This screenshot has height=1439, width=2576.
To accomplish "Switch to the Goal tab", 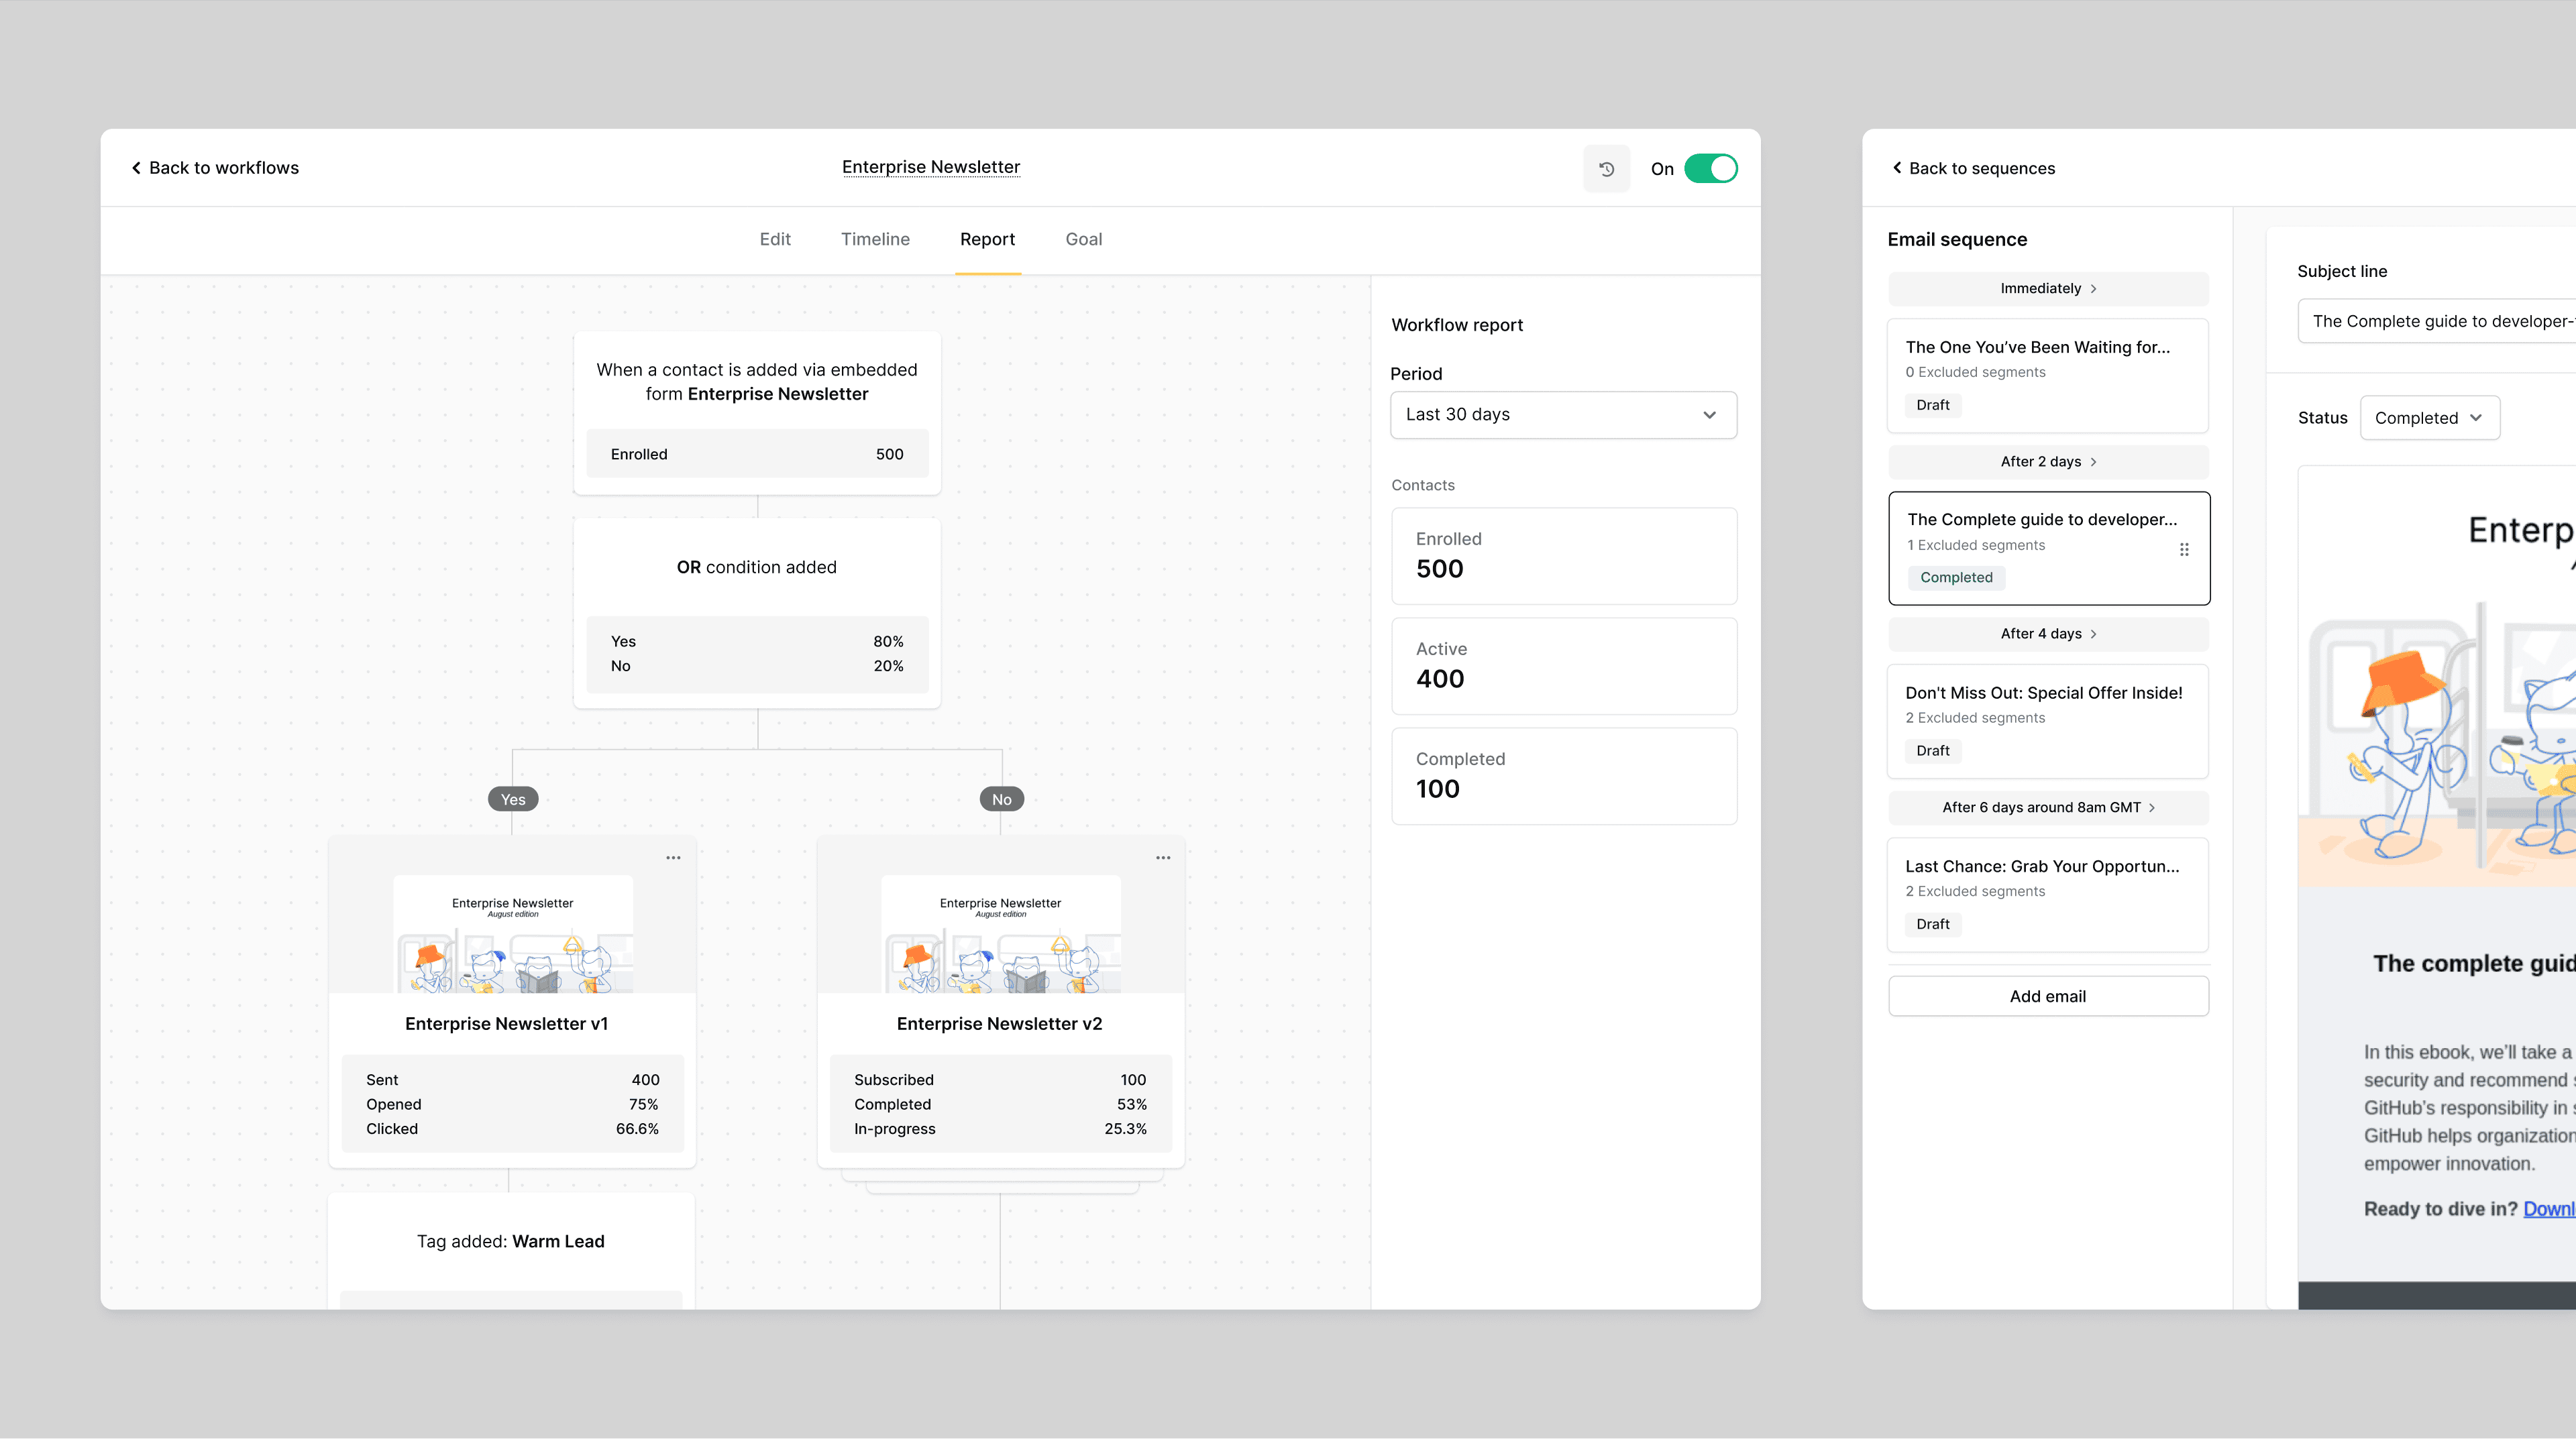I will pyautogui.click(x=1083, y=239).
